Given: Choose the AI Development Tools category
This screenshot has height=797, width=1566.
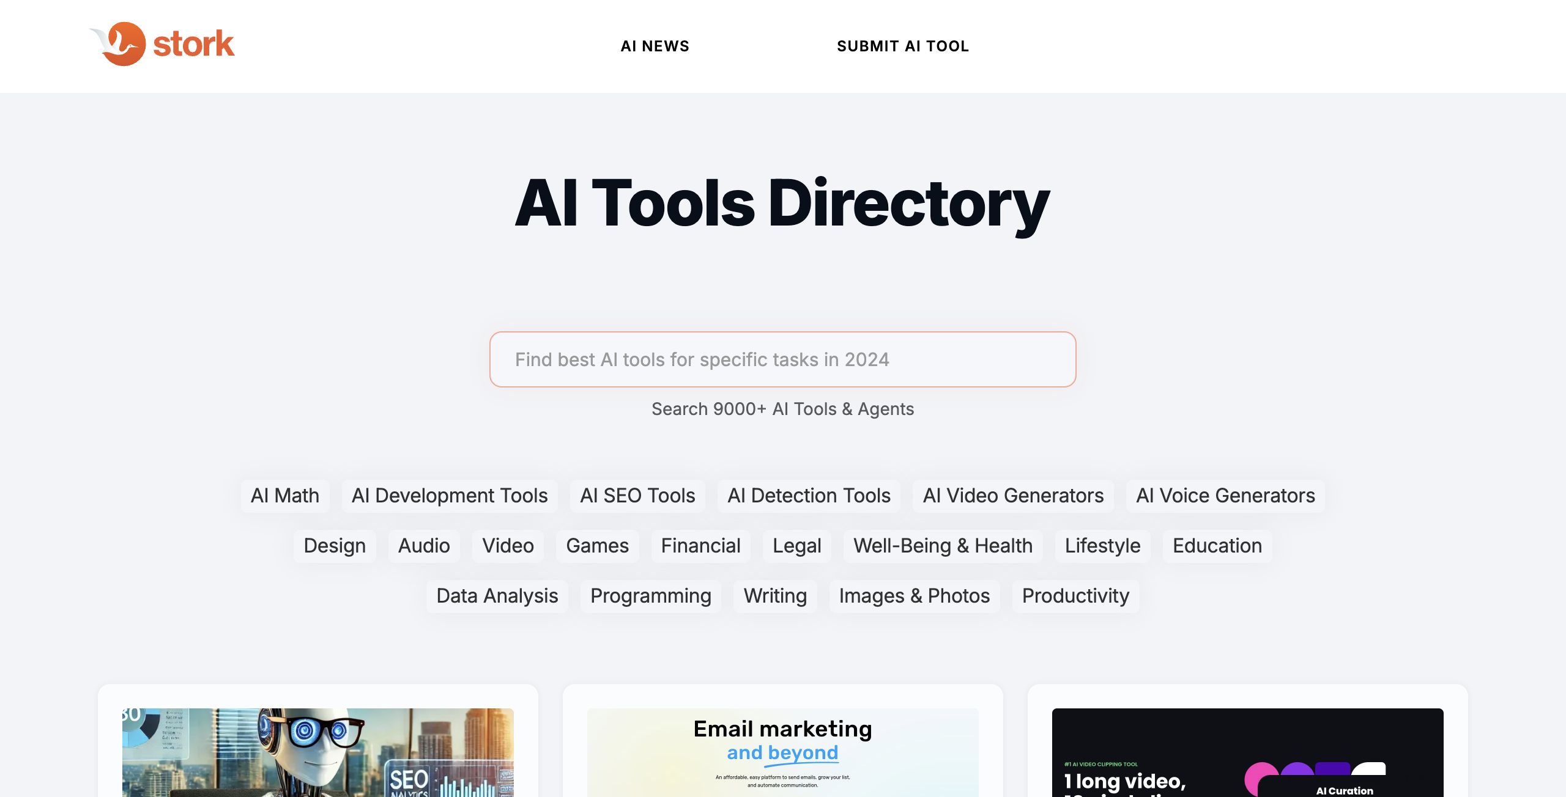Looking at the screenshot, I should point(450,496).
